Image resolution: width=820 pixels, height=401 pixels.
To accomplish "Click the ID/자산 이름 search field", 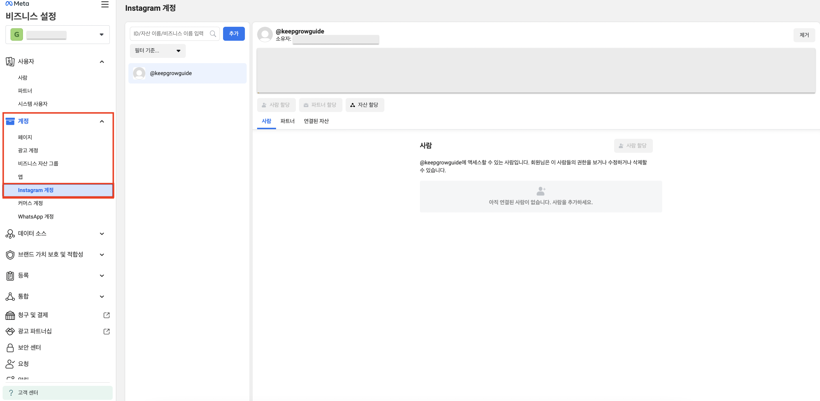I will (x=169, y=34).
